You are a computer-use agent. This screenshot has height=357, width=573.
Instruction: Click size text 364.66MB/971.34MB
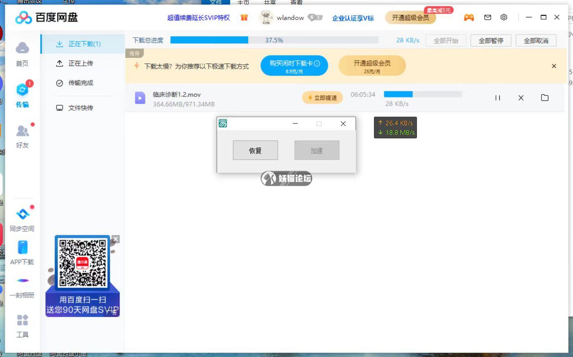point(184,104)
